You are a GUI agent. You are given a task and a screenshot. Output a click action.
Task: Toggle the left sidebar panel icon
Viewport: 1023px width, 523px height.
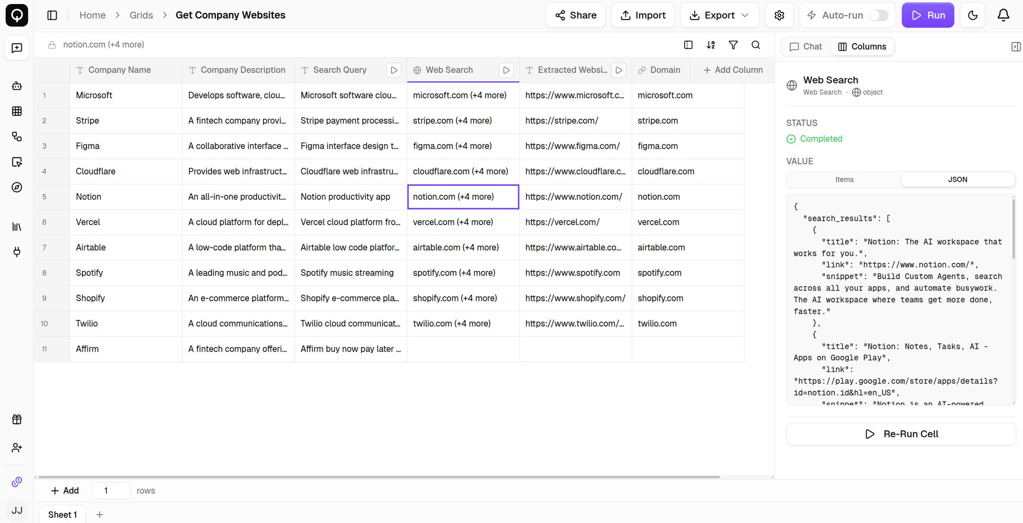[52, 15]
